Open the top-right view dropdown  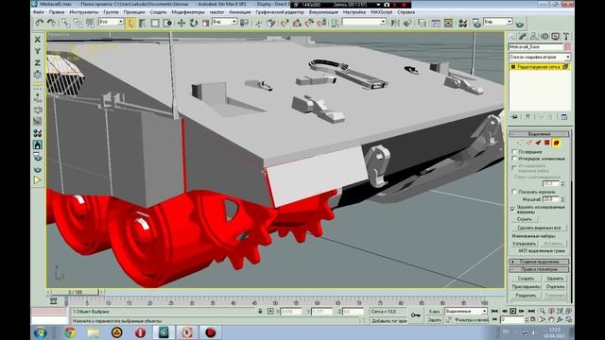click(498, 22)
